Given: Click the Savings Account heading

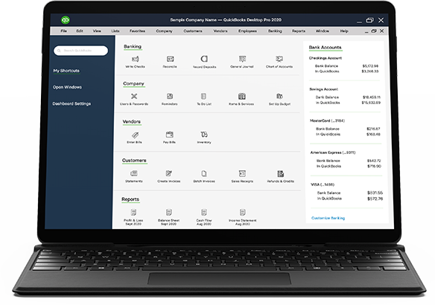Looking at the screenshot, I should coord(323,89).
